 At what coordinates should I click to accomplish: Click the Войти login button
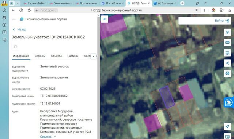[x=222, y=21]
